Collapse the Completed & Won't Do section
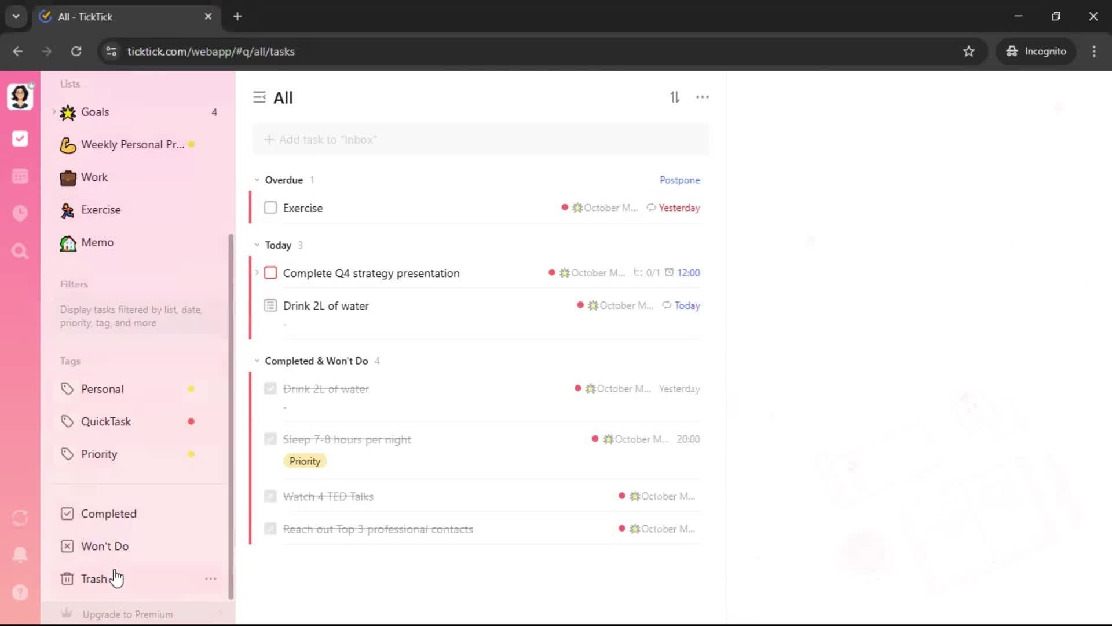The height and width of the screenshot is (626, 1112). point(257,361)
